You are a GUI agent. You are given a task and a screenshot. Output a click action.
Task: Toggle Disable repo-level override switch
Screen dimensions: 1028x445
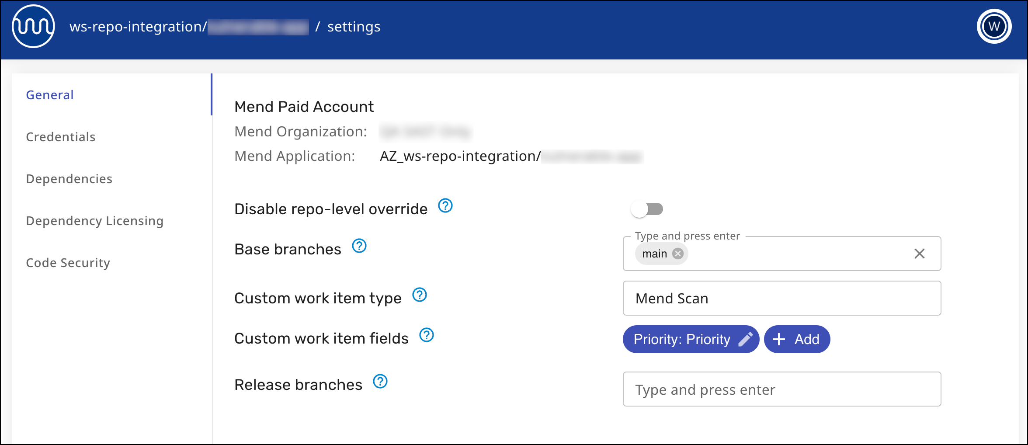pyautogui.click(x=647, y=209)
